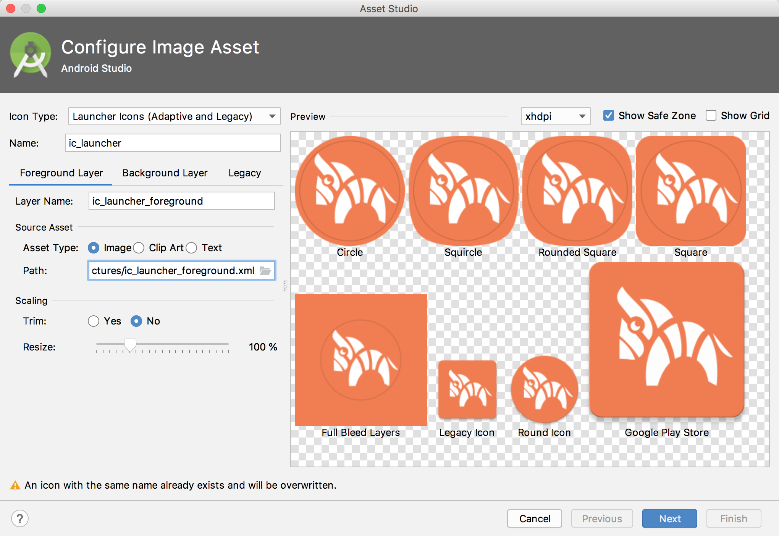Select the Legacy Icon preview
This screenshot has height=536, width=779.
(467, 389)
